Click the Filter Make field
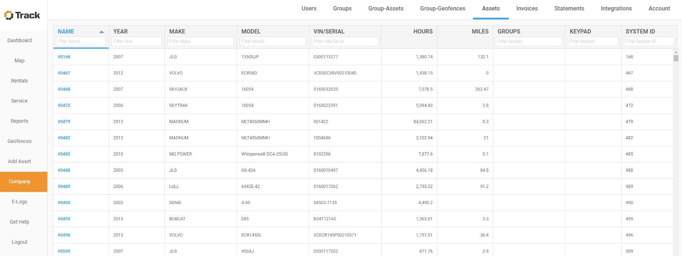682x256 pixels. [201, 41]
